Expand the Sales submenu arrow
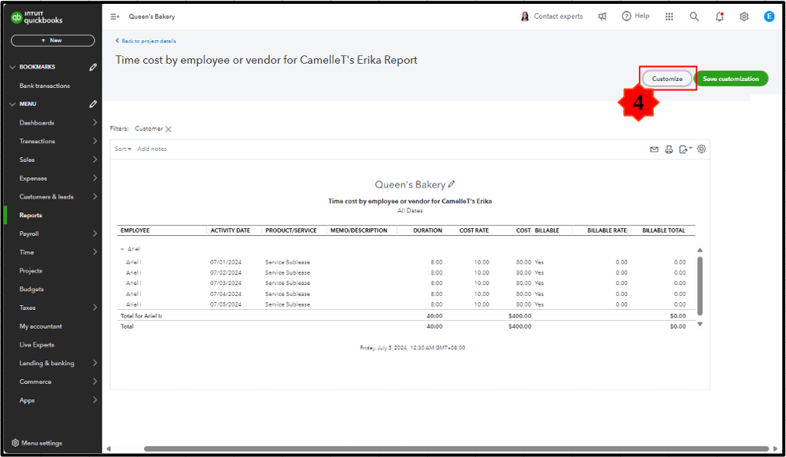 pyautogui.click(x=94, y=160)
